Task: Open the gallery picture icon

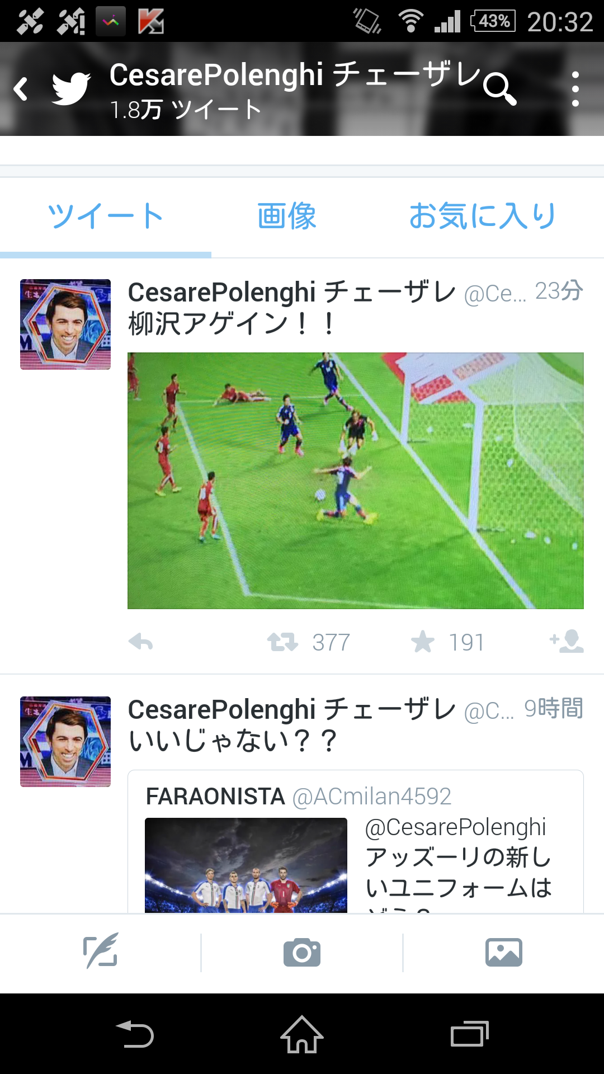Action: [x=504, y=952]
